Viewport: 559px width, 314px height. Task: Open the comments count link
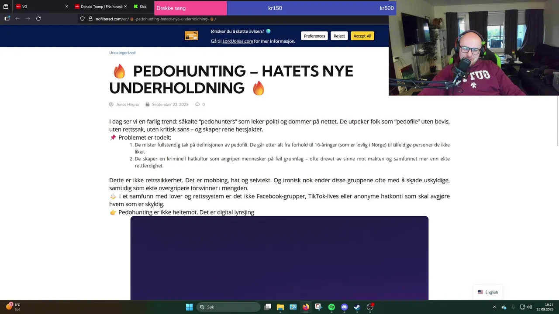tap(204, 104)
